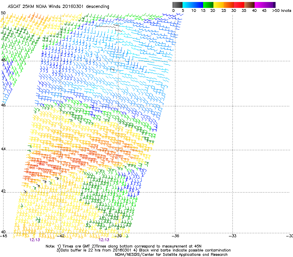
Task: Click the latitude label '42'
Action: pyautogui.click(x=3, y=191)
